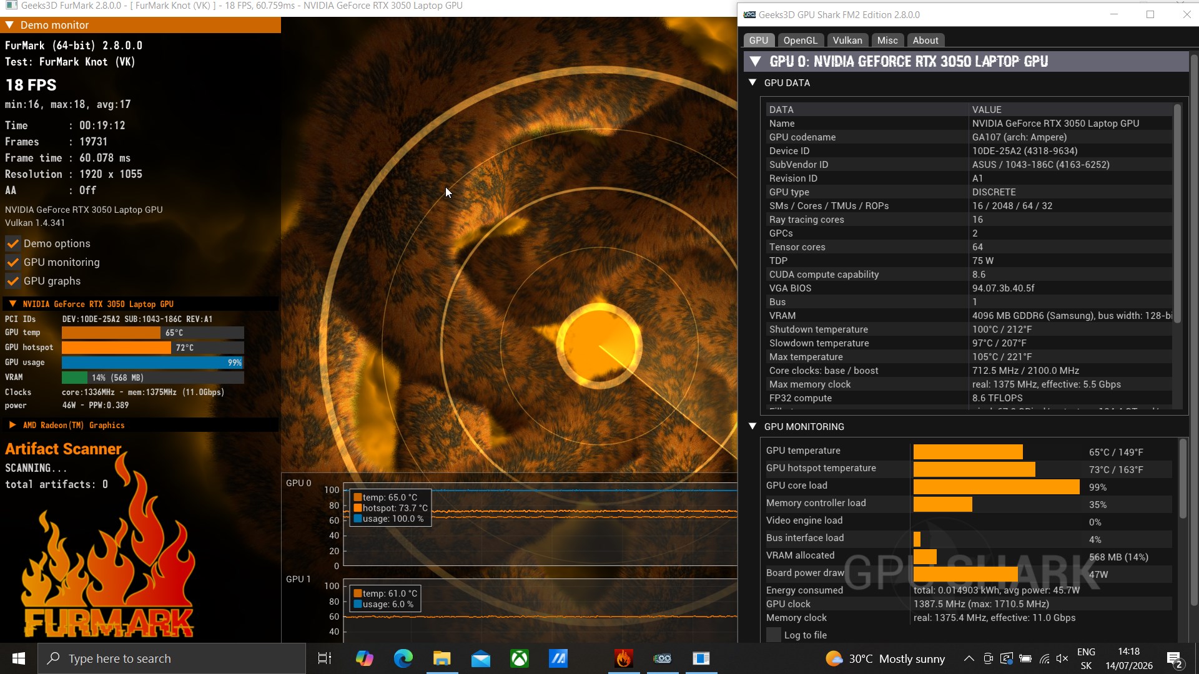This screenshot has height=674, width=1199.
Task: Open the notification center icon
Action: click(x=1174, y=658)
